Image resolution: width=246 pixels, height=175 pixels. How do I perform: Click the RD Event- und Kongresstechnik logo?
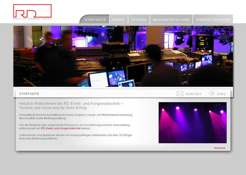click(x=32, y=12)
